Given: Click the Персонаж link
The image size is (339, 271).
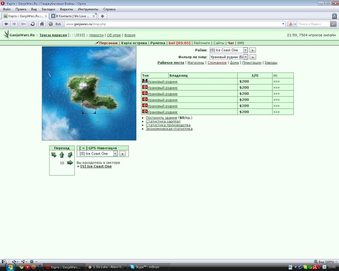Looking at the screenshot, I should pyautogui.click(x=109, y=43).
